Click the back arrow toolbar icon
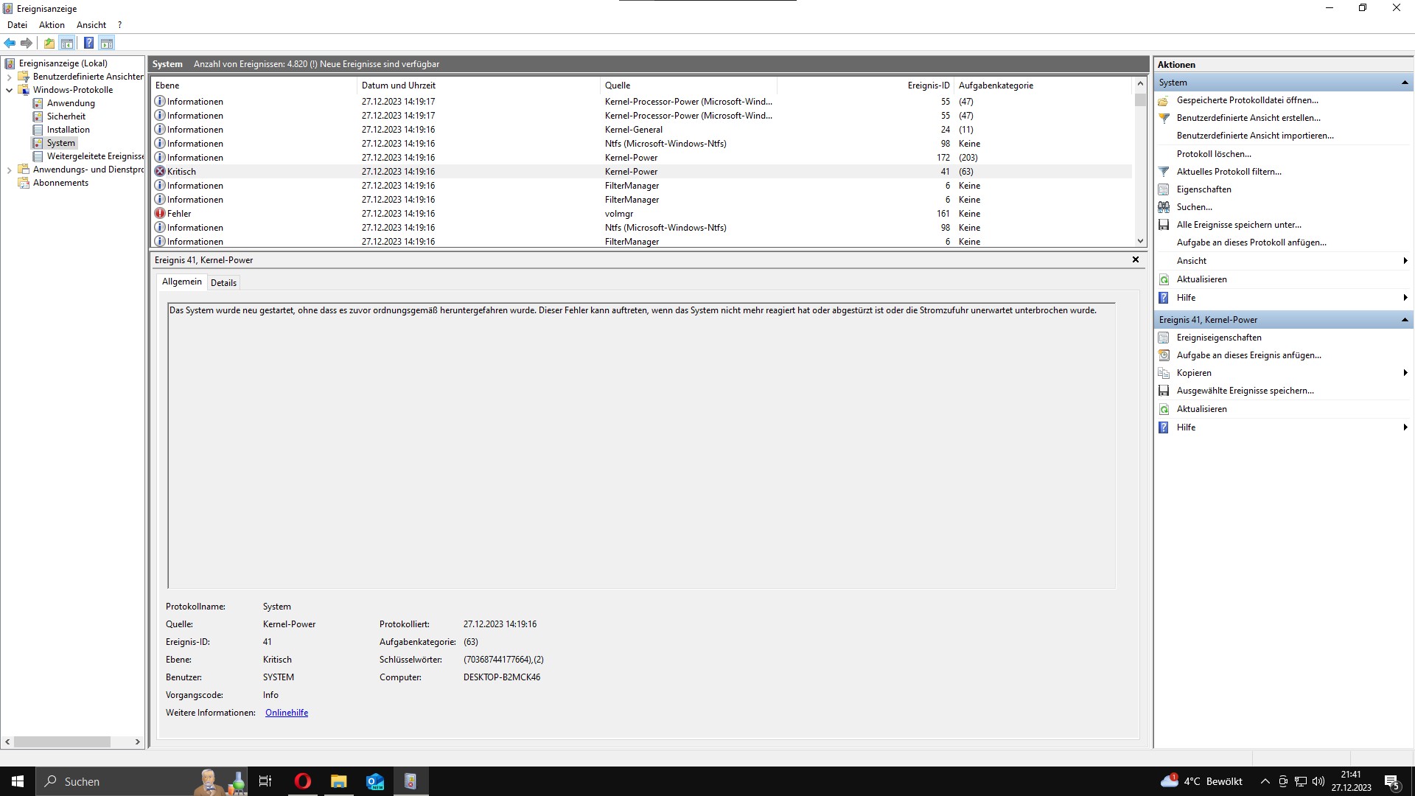The image size is (1415, 796). (10, 43)
